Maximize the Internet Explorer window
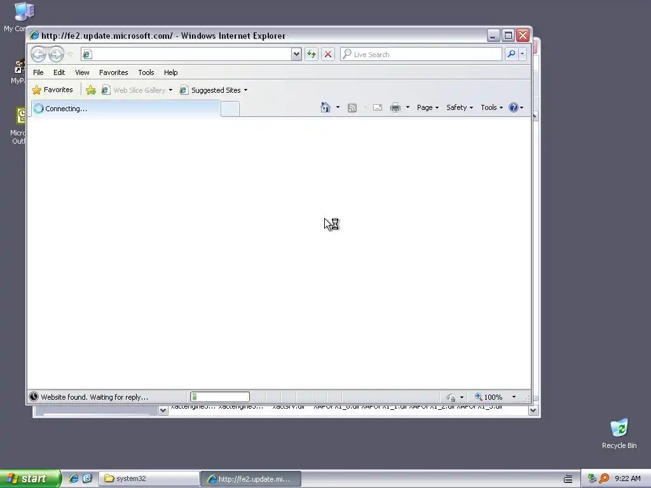This screenshot has width=651, height=488. coord(508,36)
